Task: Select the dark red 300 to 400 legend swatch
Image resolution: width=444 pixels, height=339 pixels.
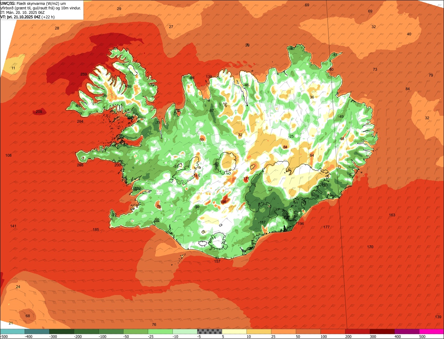Action: (x=382, y=331)
